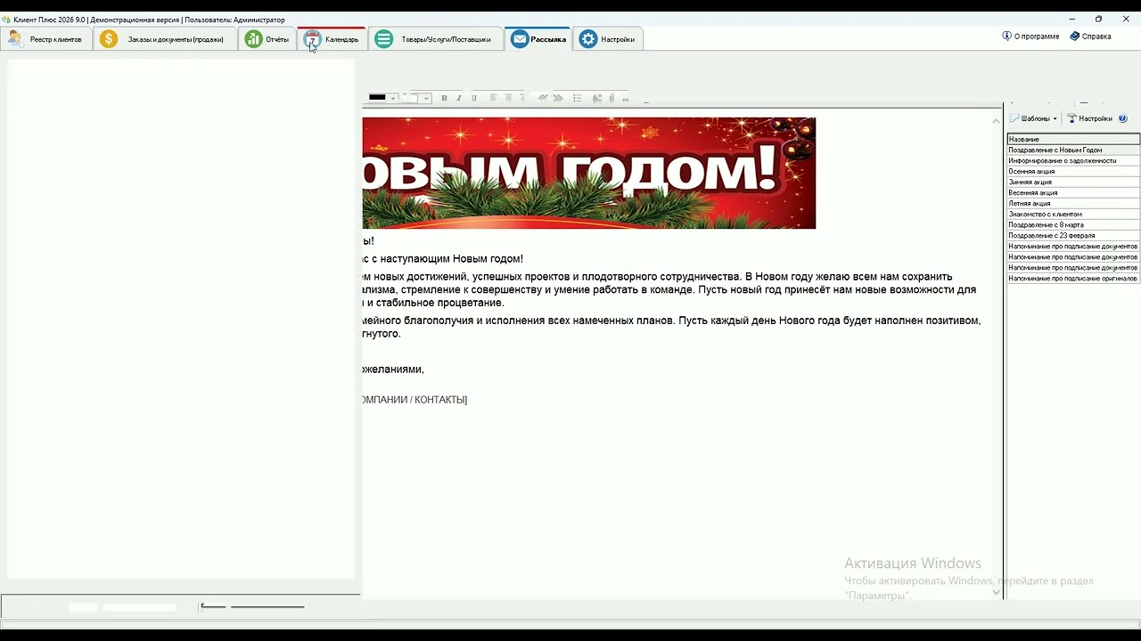Switch to the Отчёты tab
Screen dimensions: 1141x641
point(267,39)
